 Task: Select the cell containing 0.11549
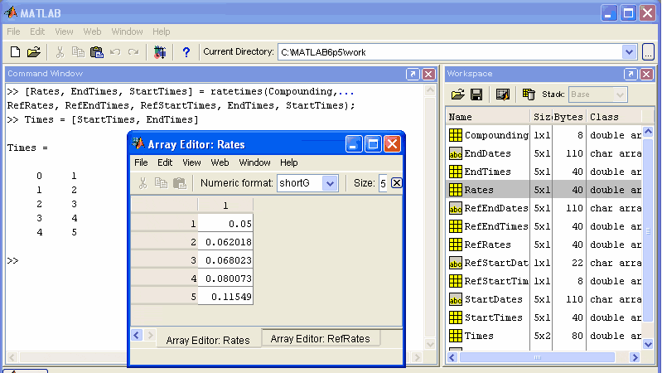click(225, 297)
